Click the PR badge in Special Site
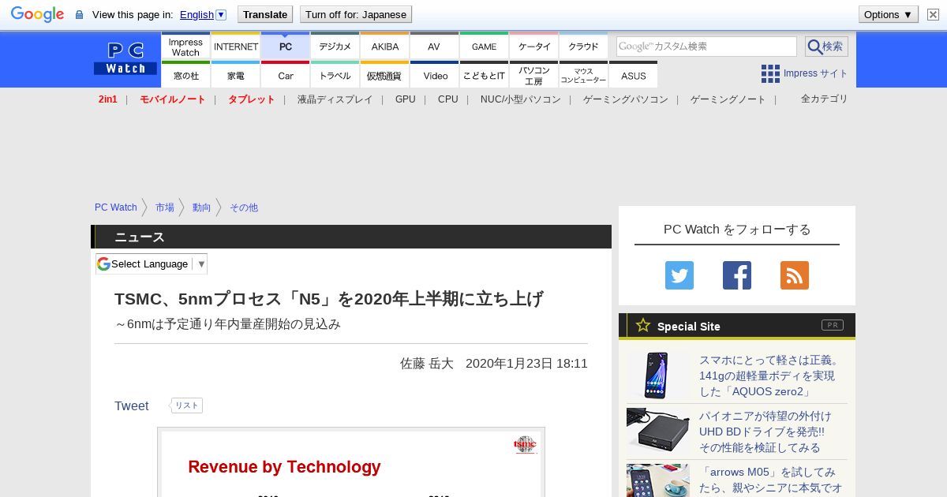 [x=833, y=325]
